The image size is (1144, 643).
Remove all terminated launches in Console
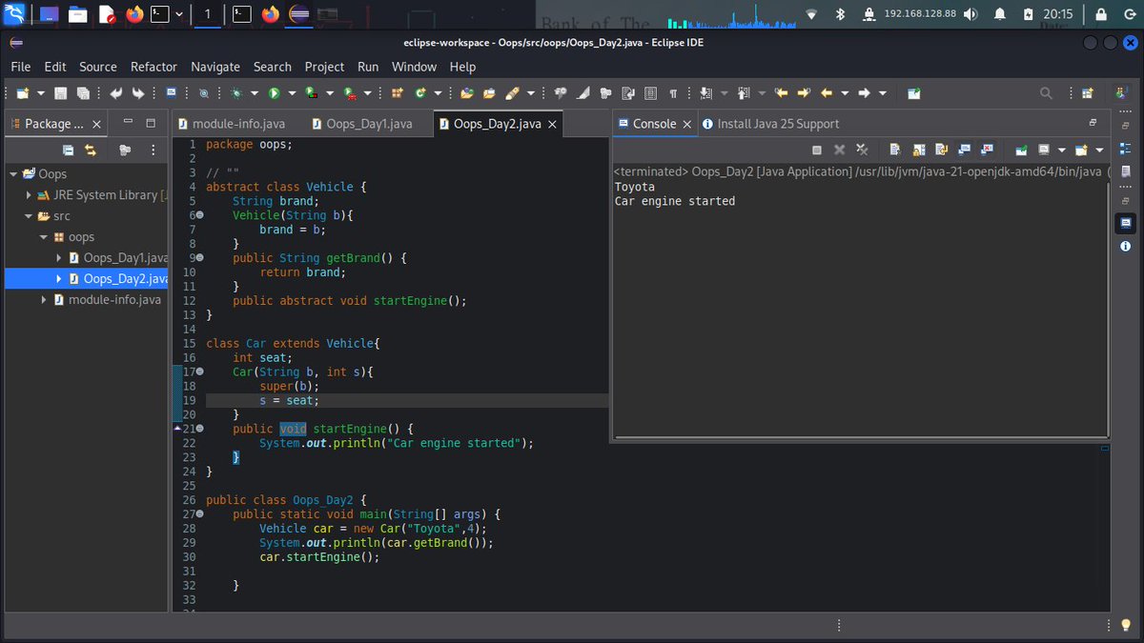[x=862, y=150]
